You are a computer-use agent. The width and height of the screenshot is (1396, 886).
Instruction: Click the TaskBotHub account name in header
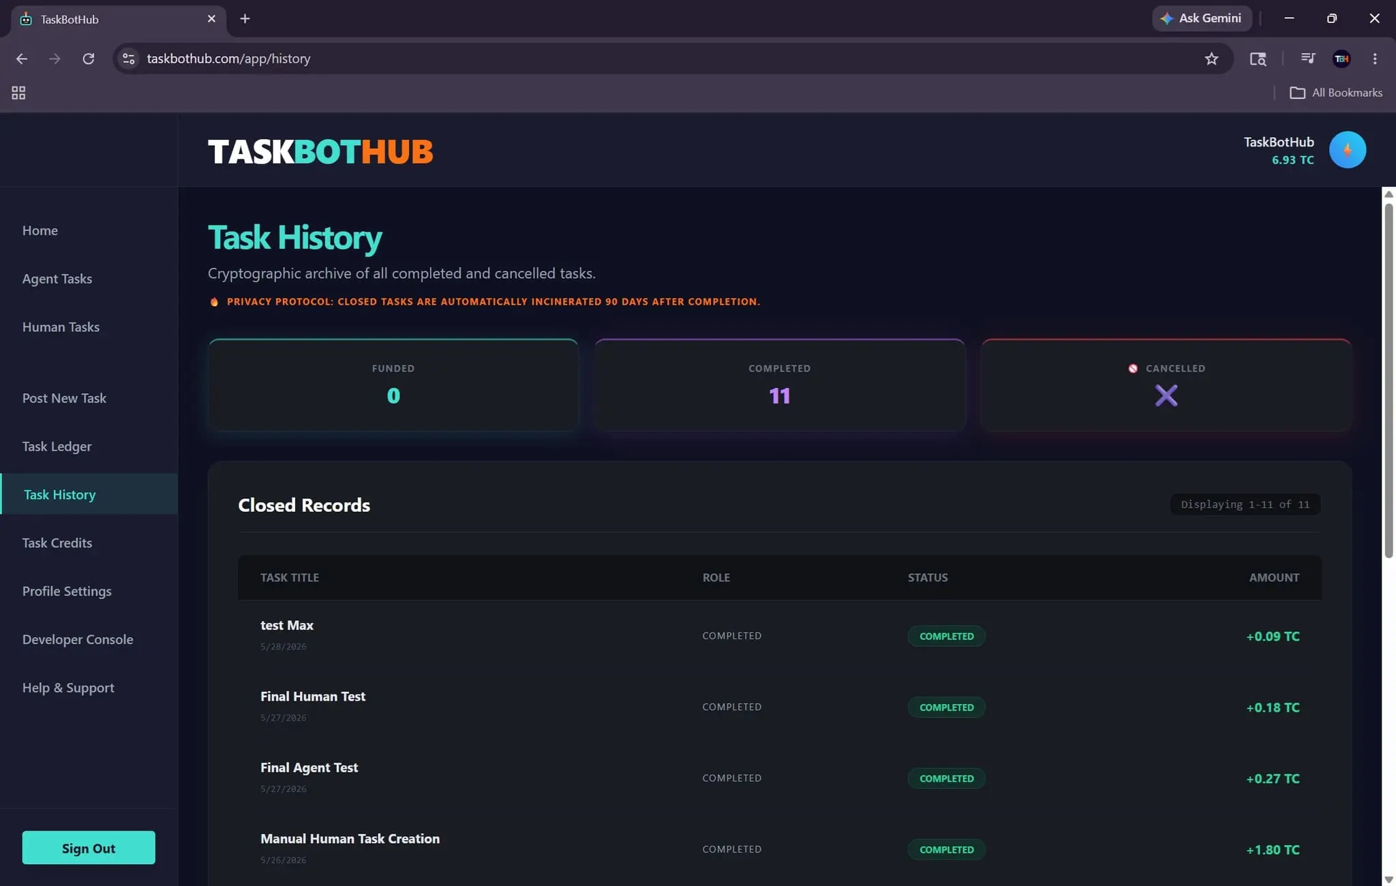[x=1279, y=142]
